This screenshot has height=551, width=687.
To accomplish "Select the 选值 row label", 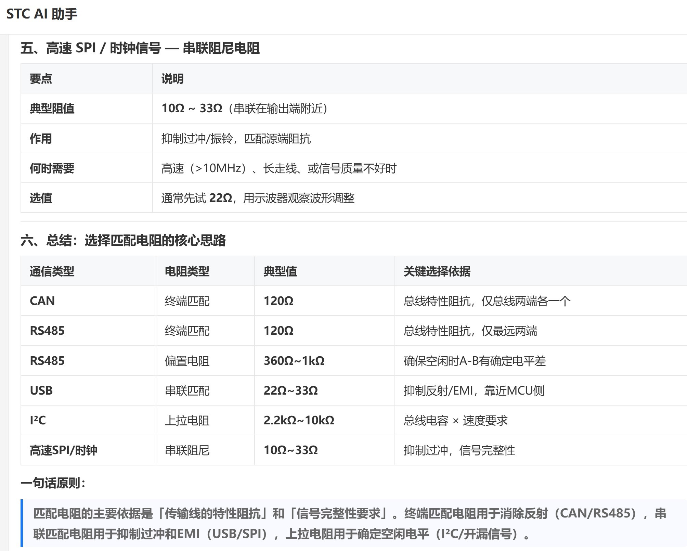I will click(x=41, y=198).
